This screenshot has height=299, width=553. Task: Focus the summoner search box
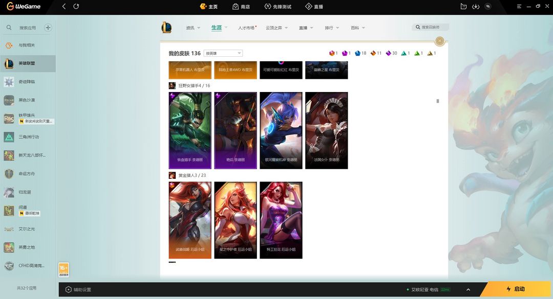(430, 27)
